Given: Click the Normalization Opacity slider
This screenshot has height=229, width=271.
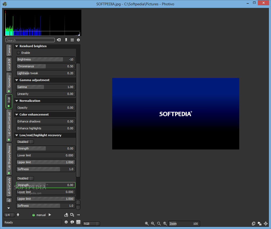Looking at the screenshot, I should tap(46, 108).
